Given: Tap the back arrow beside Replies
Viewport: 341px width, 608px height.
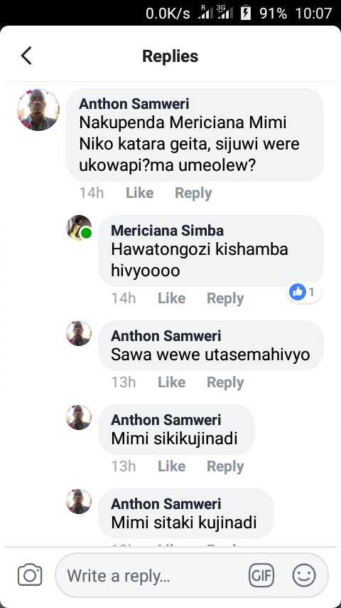Looking at the screenshot, I should tap(26, 56).
